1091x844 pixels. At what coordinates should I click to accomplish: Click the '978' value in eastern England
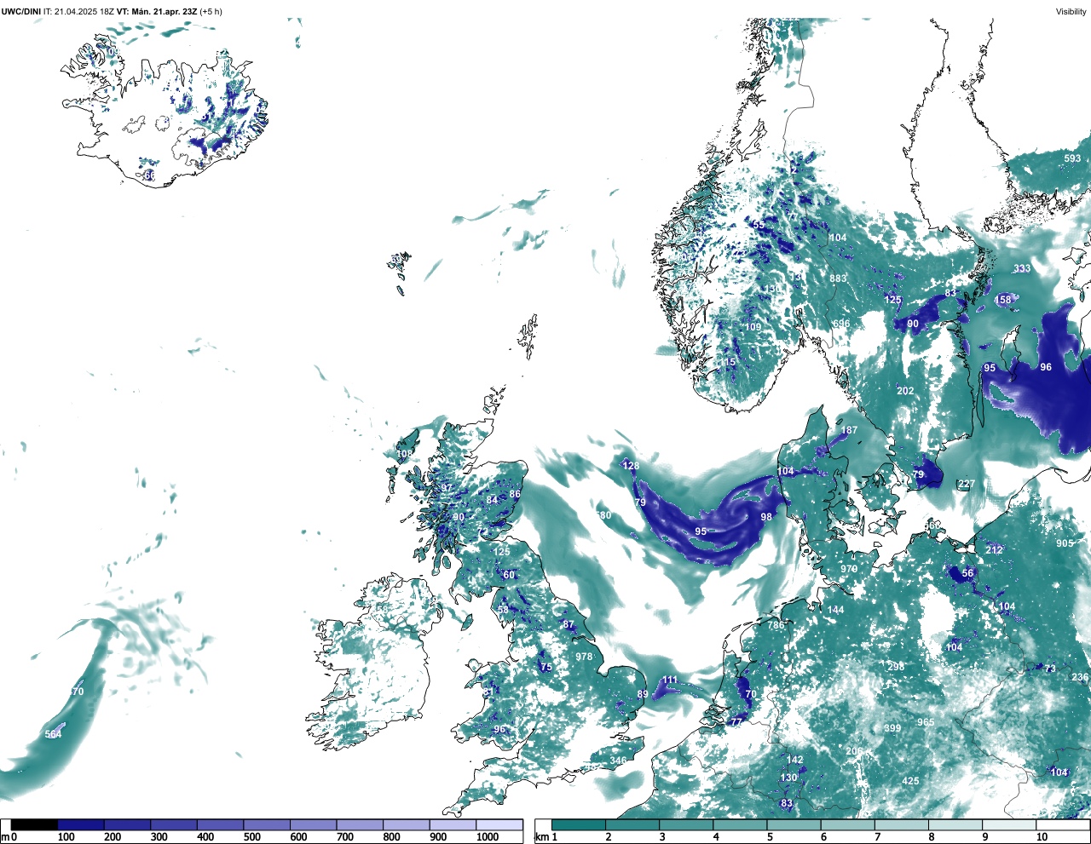tap(584, 657)
